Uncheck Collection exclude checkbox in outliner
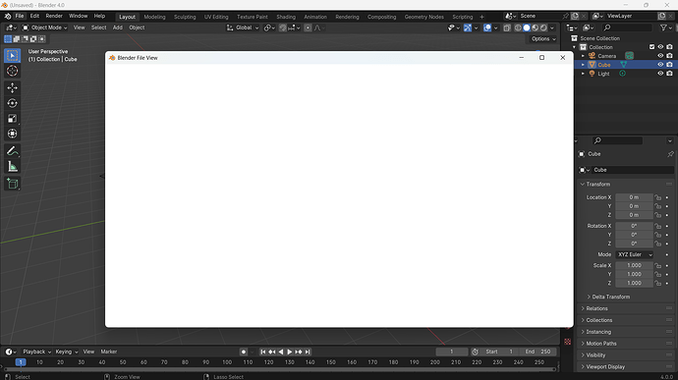This screenshot has width=678, height=380. [651, 47]
